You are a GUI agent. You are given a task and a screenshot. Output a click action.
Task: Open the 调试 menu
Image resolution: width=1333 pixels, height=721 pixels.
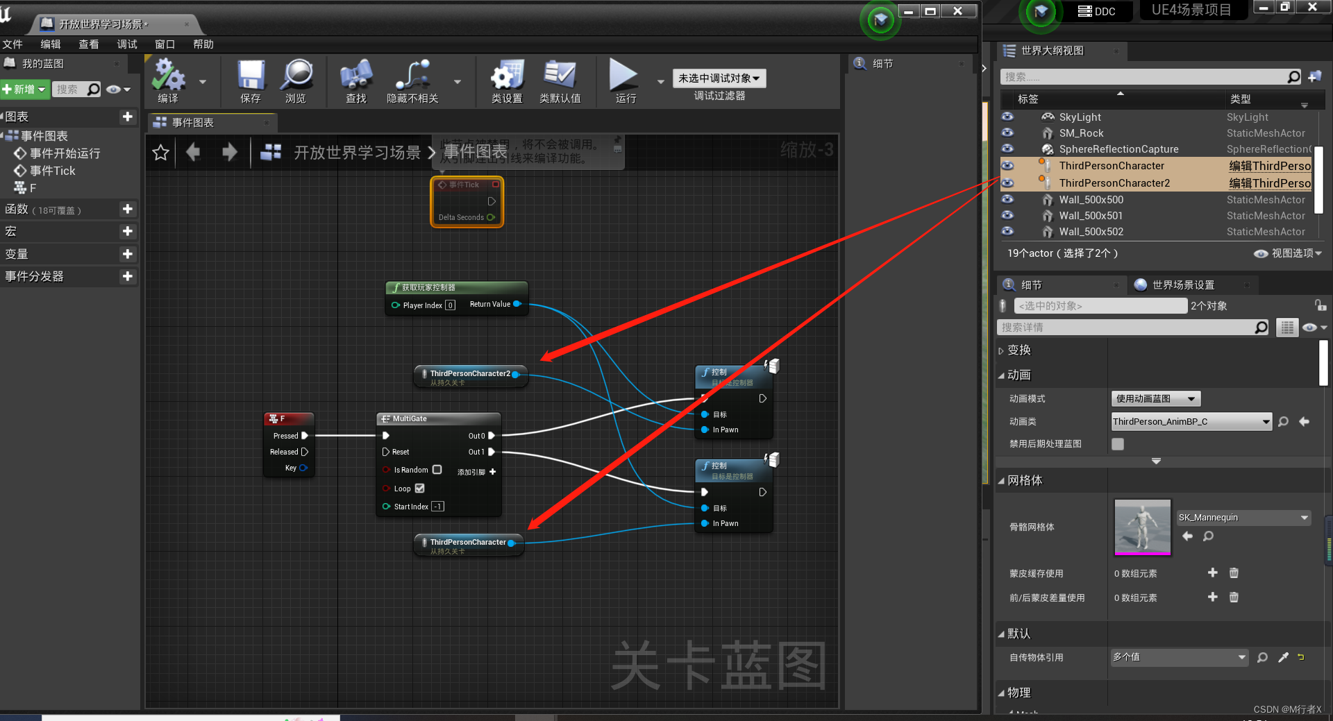[x=127, y=44]
